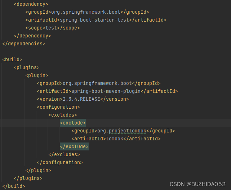This screenshot has height=190, width=231.
Task: Click the closing </excludes> tag
Action: point(64,155)
